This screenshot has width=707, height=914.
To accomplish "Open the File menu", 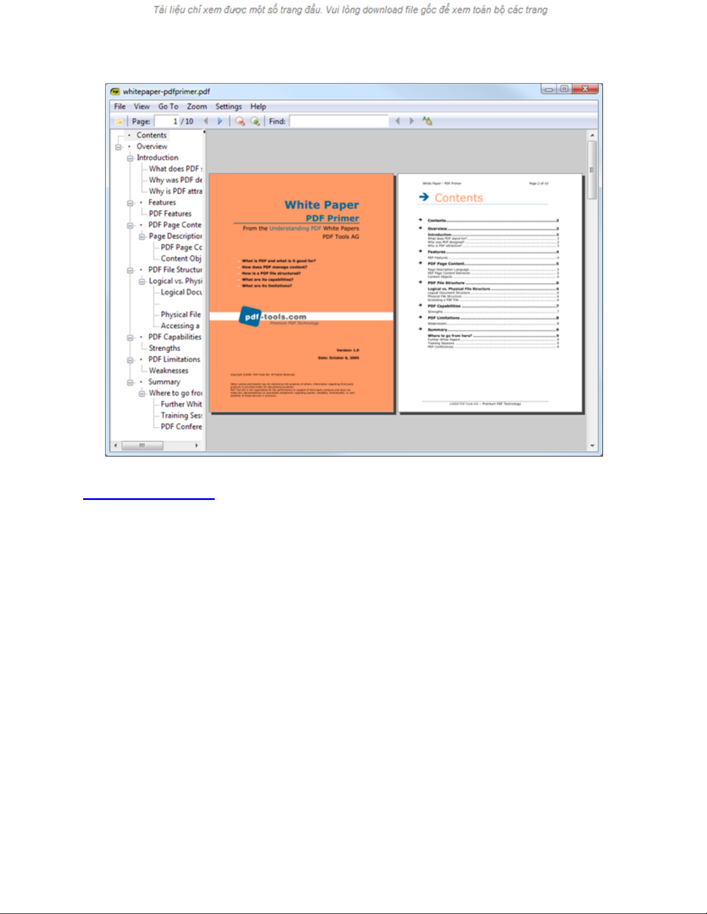I will 119,107.
